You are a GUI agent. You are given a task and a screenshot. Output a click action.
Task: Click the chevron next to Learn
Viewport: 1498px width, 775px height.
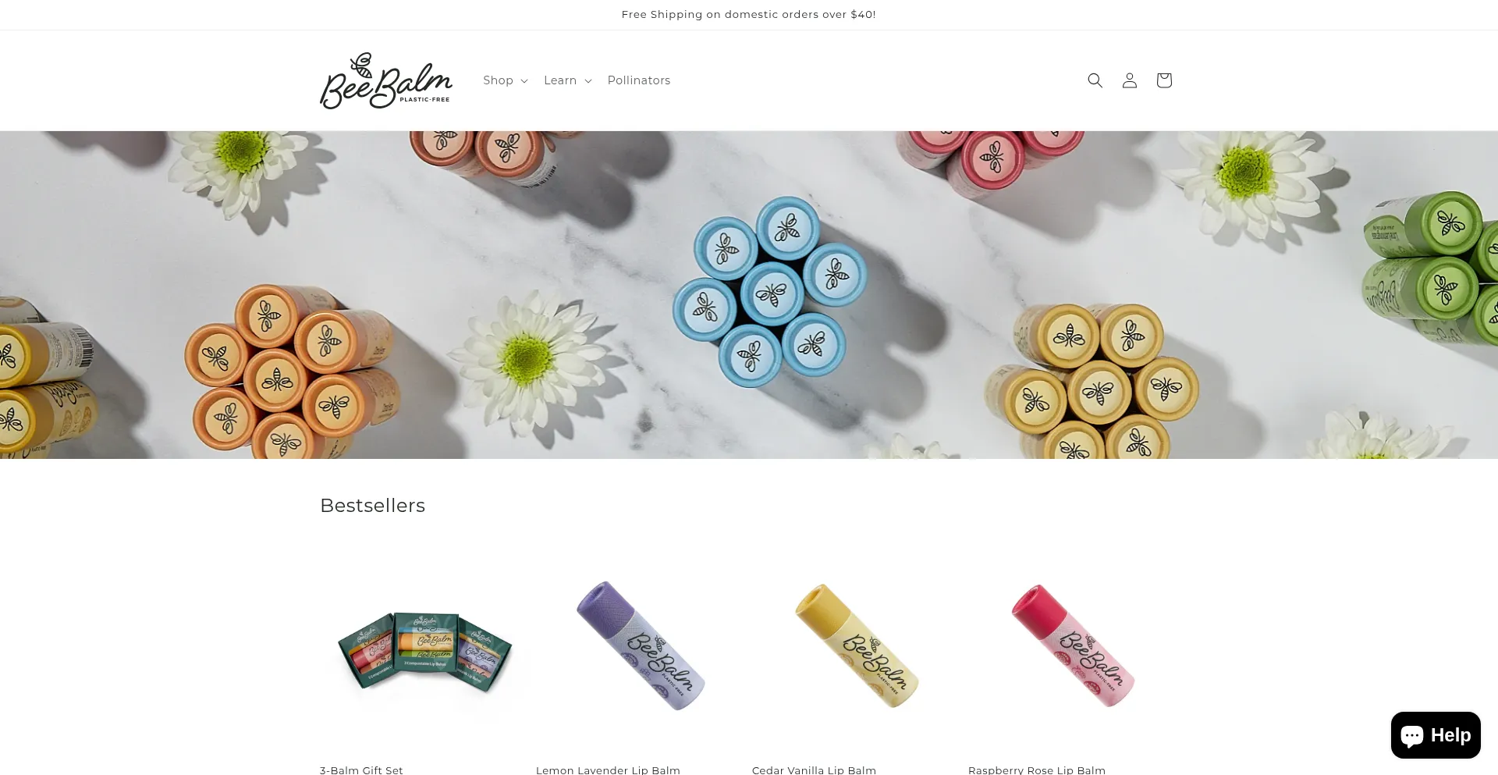(587, 81)
